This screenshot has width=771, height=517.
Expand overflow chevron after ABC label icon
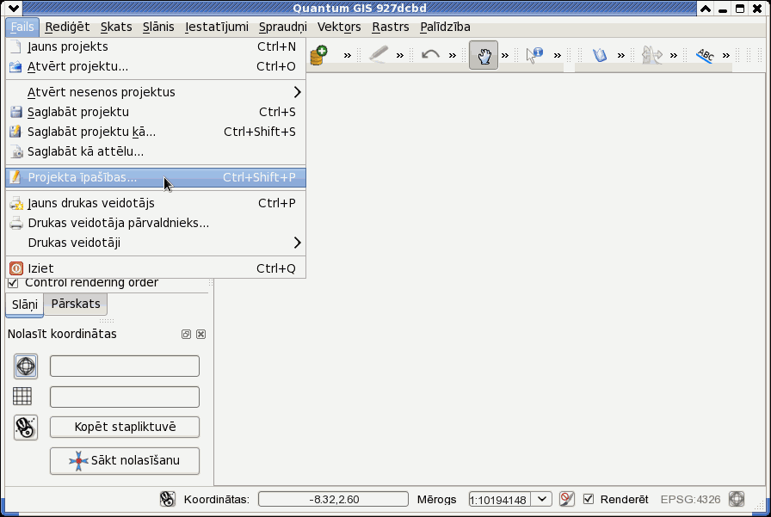point(726,56)
